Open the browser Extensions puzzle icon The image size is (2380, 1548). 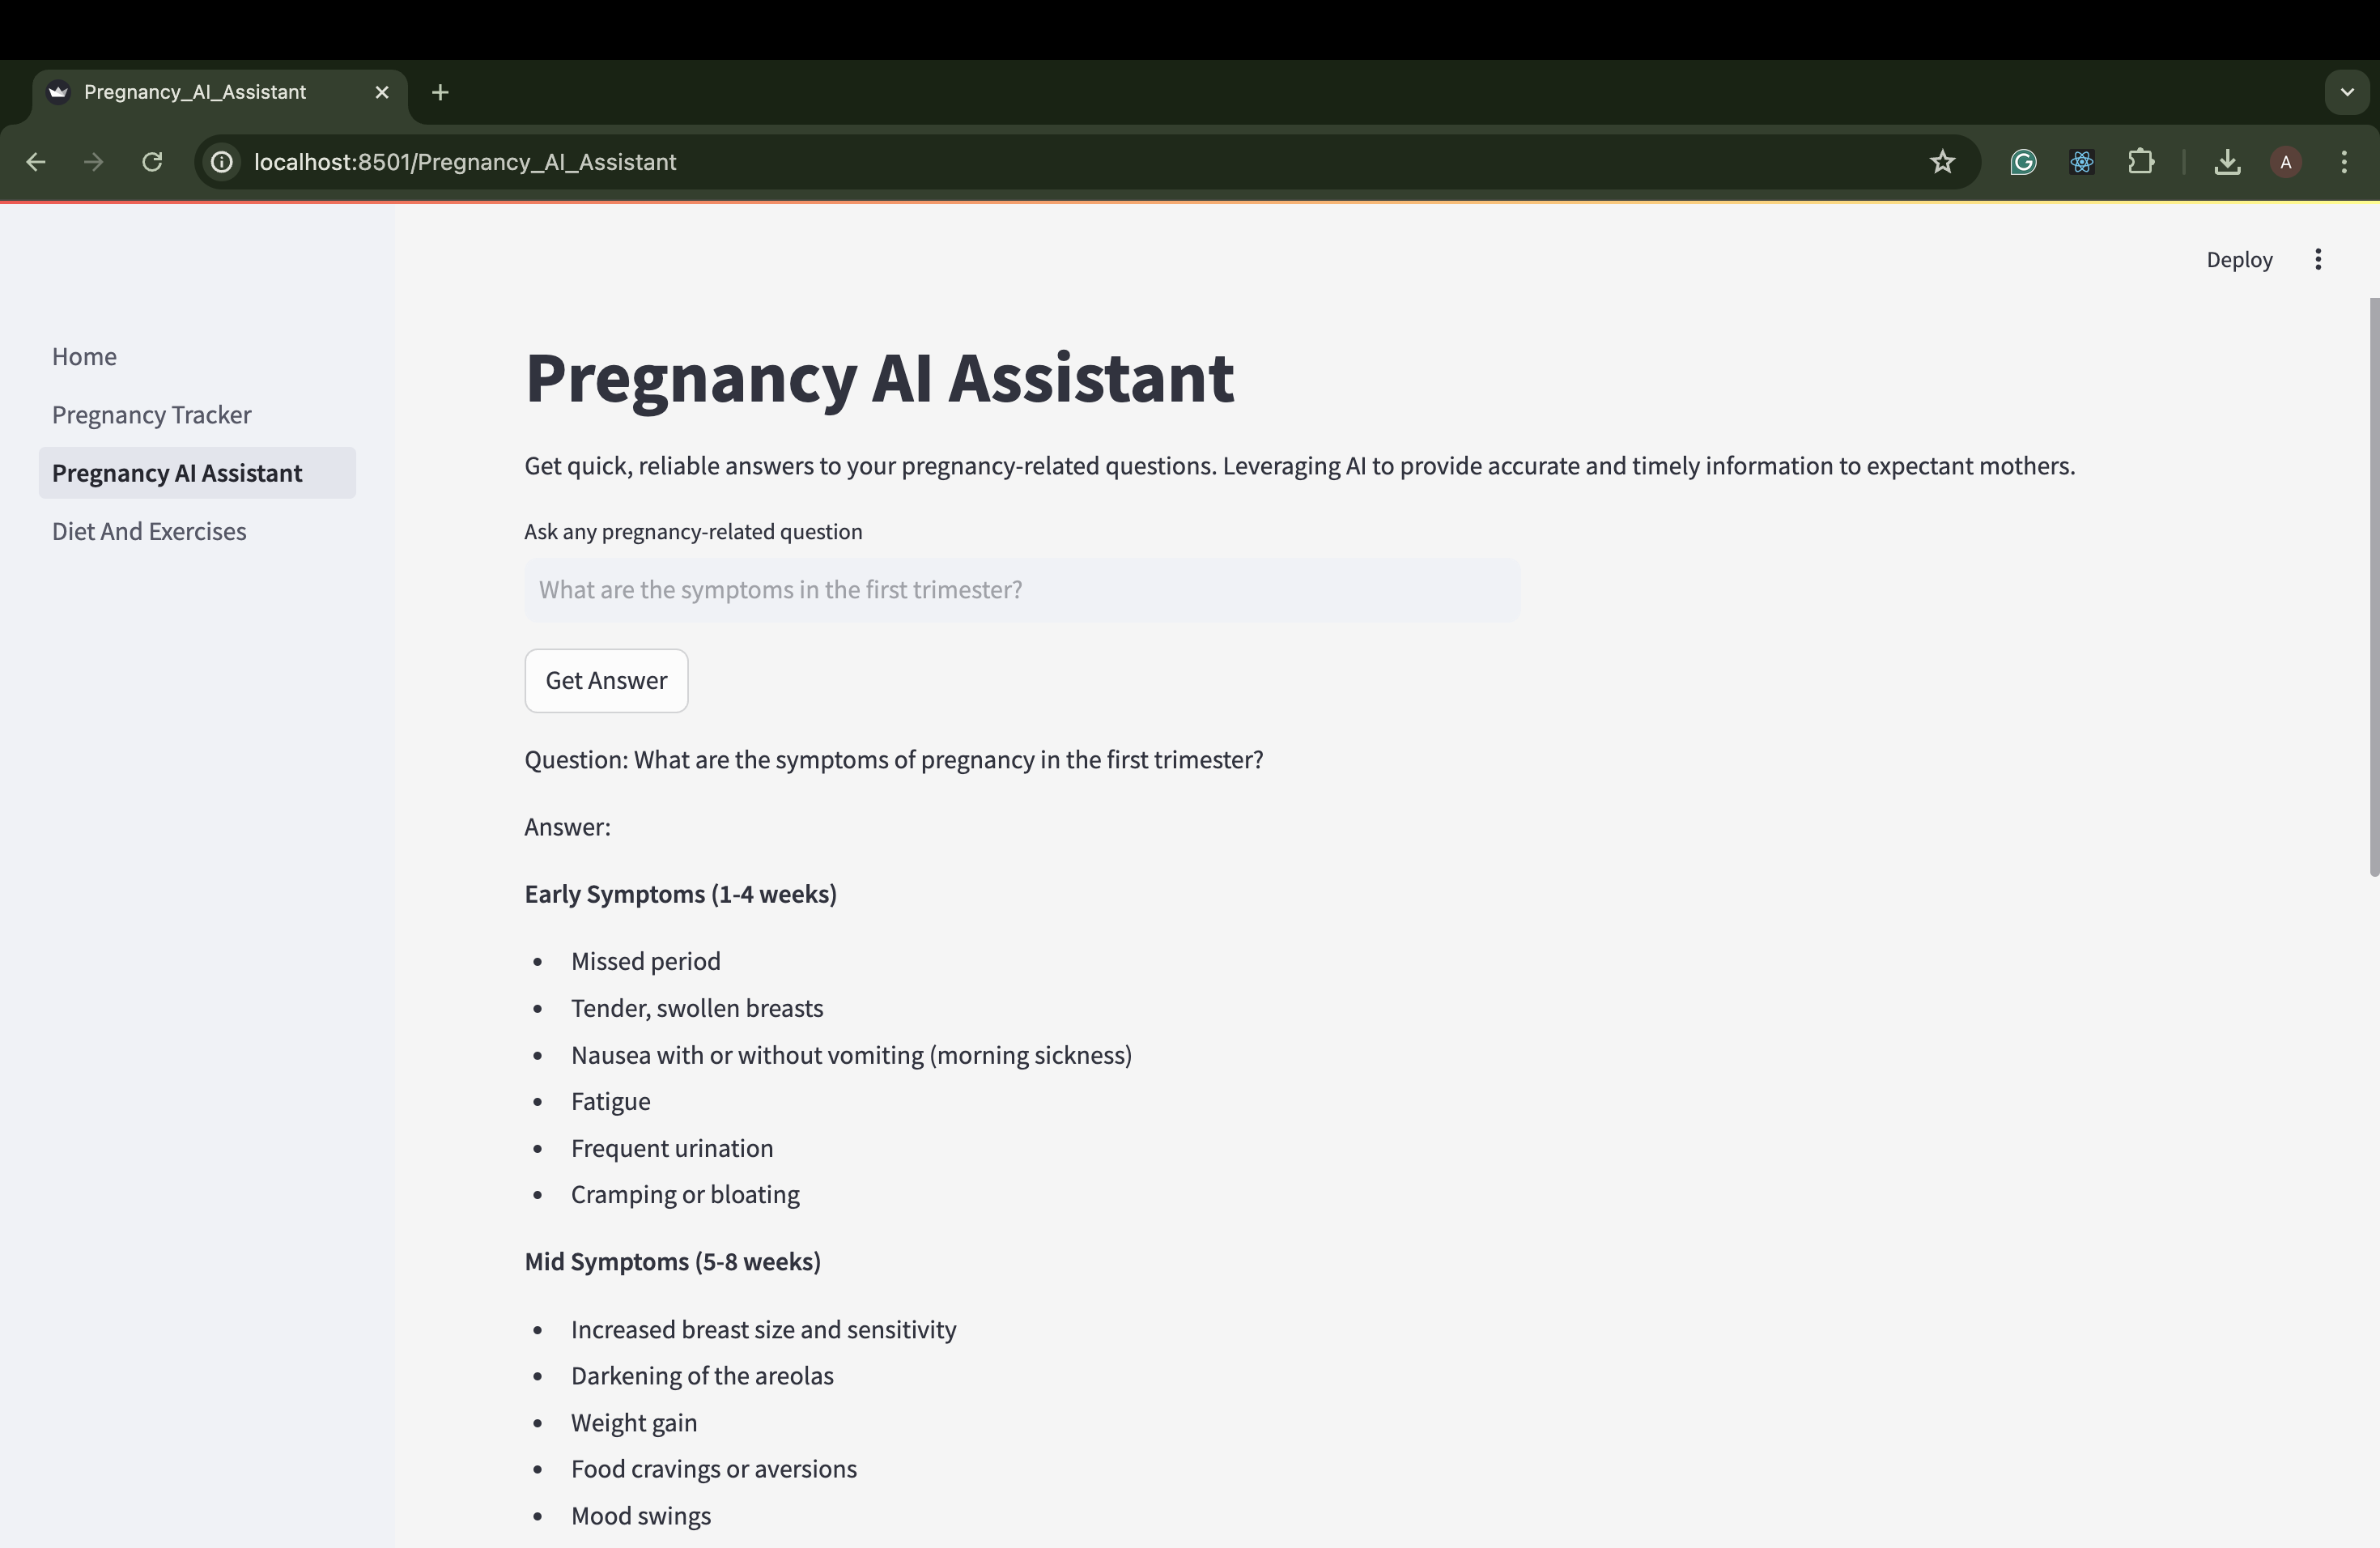click(x=2141, y=162)
